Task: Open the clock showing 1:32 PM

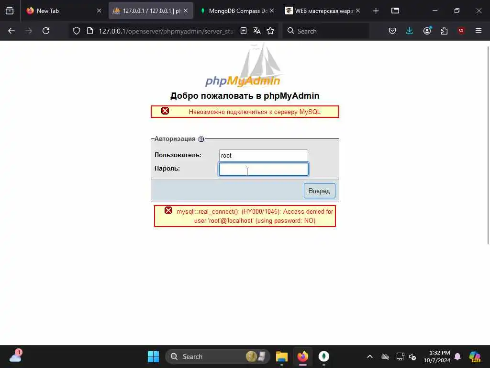Action: click(x=437, y=356)
